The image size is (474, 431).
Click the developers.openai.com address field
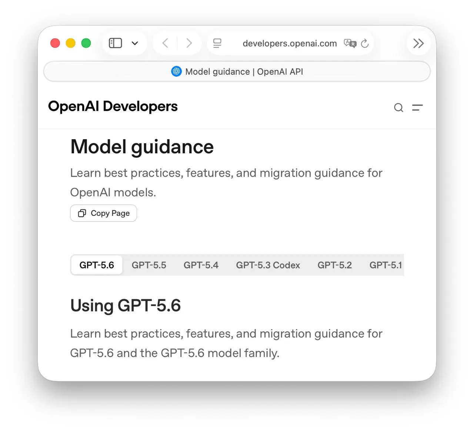pyautogui.click(x=290, y=43)
